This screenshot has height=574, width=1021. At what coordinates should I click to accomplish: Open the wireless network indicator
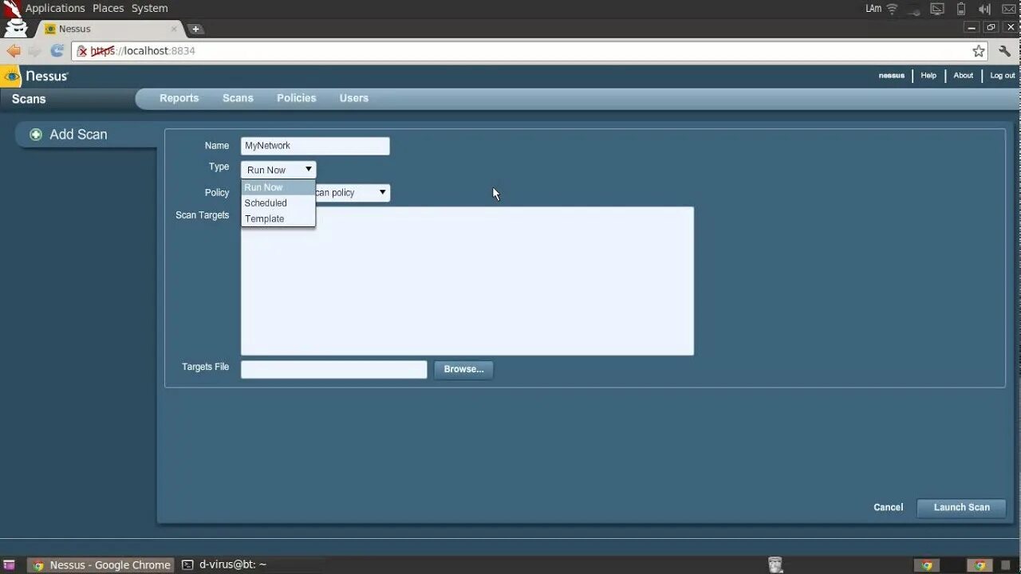point(892,9)
